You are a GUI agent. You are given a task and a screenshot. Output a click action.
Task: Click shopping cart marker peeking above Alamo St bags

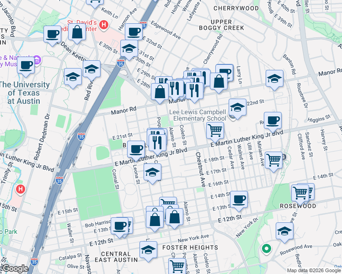(168, 201)
